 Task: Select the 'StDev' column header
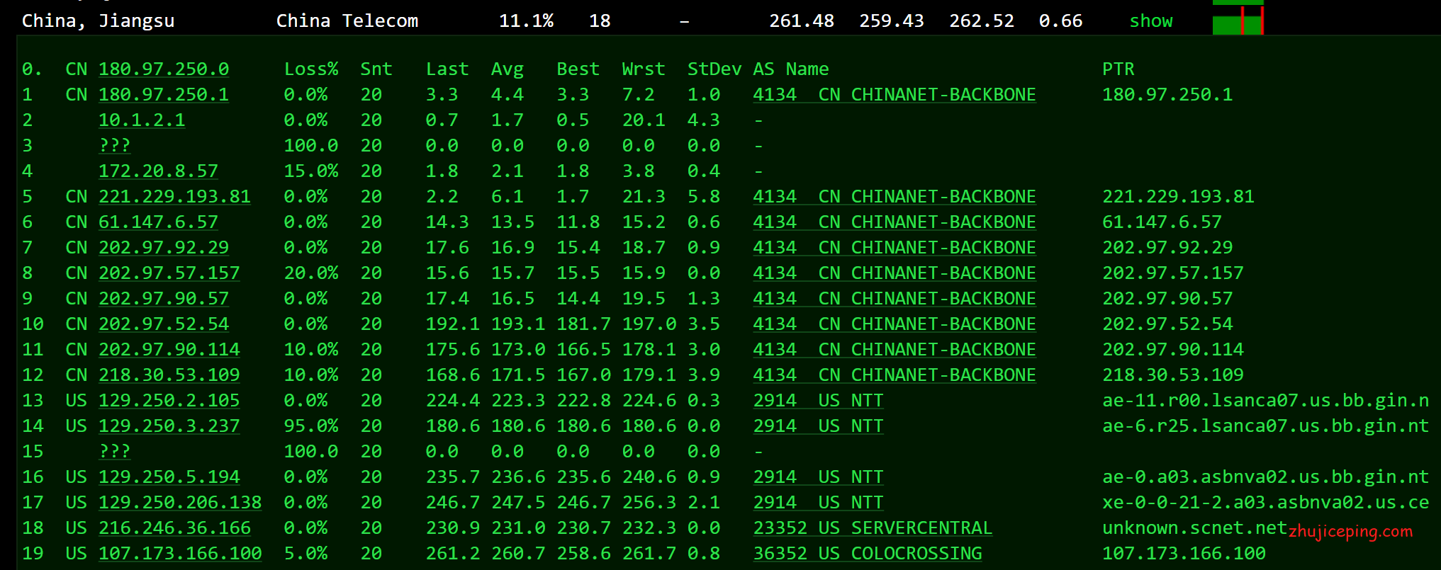pos(714,69)
